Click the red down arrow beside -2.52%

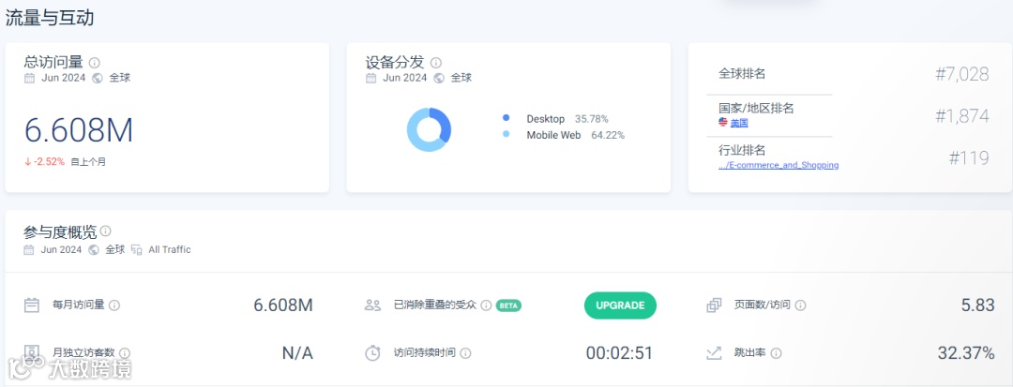28,161
